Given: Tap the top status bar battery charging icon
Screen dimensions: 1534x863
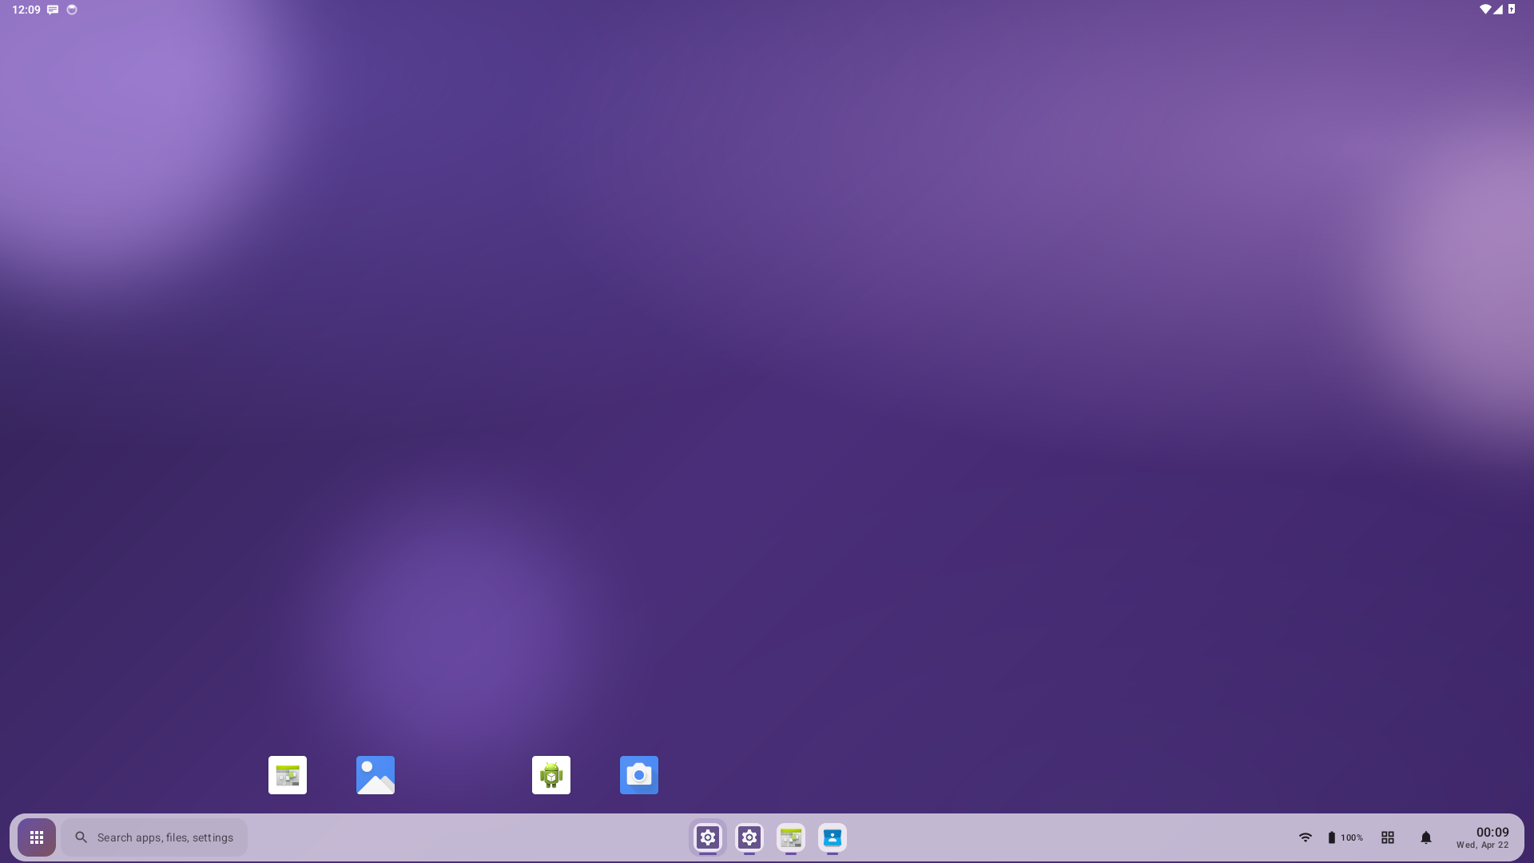Looking at the screenshot, I should 1512,10.
